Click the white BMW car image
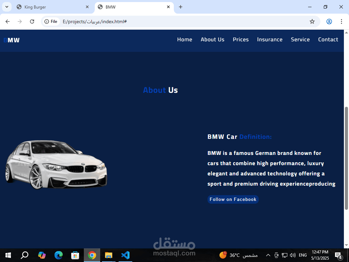 click(56, 165)
